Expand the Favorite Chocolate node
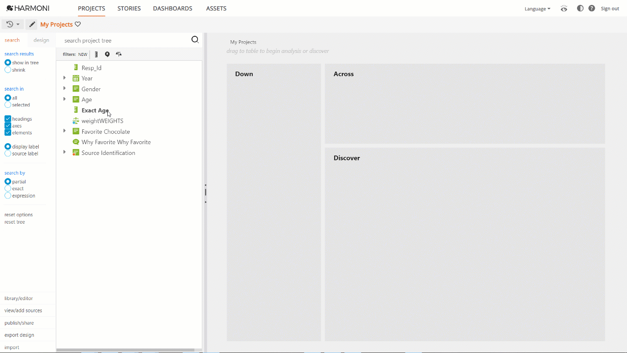Screen dimensions: 627x353 click(x=64, y=131)
